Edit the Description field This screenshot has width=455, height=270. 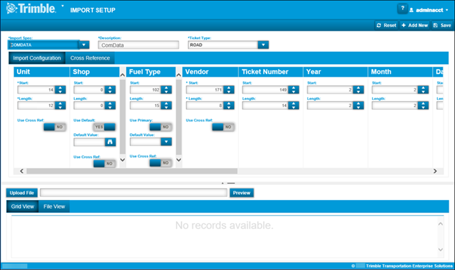pyautogui.click(x=138, y=45)
